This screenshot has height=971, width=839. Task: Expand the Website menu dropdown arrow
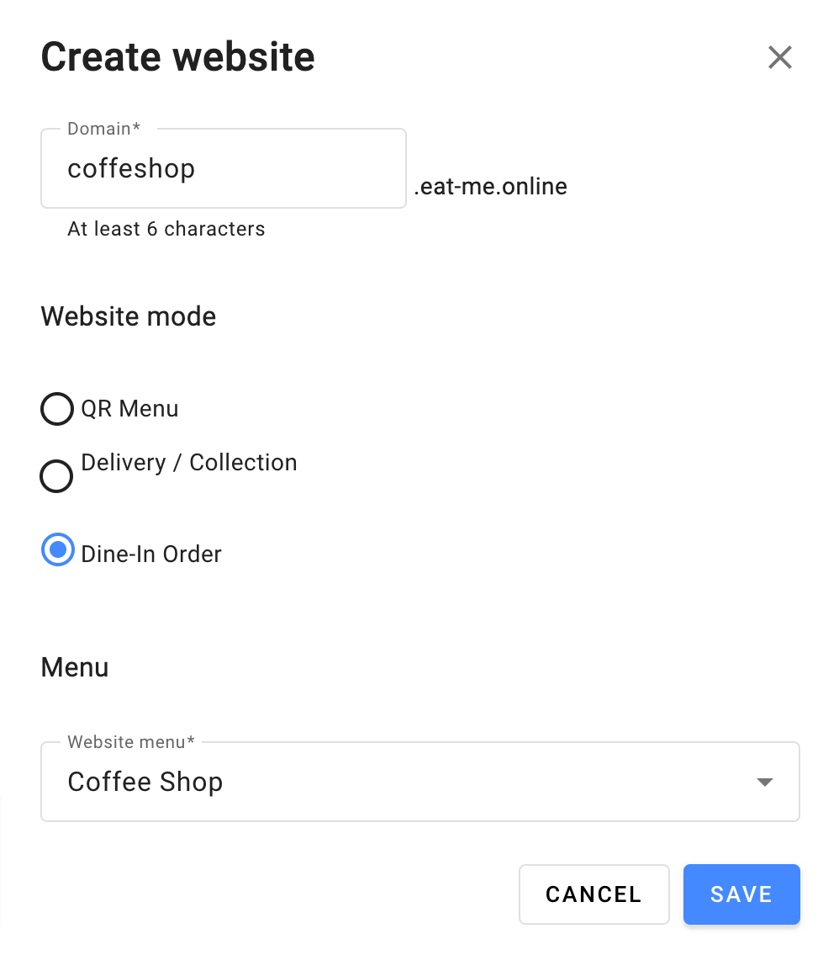(x=764, y=783)
